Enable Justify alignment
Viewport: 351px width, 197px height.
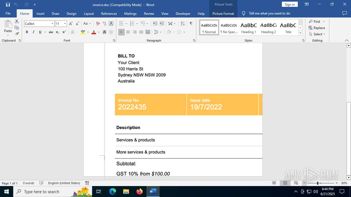click(141, 32)
